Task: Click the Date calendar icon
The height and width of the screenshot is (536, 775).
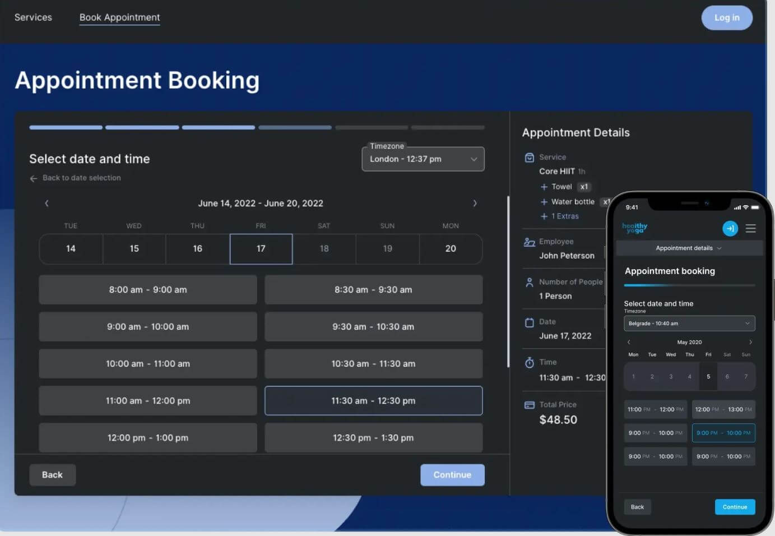Action: click(x=529, y=322)
